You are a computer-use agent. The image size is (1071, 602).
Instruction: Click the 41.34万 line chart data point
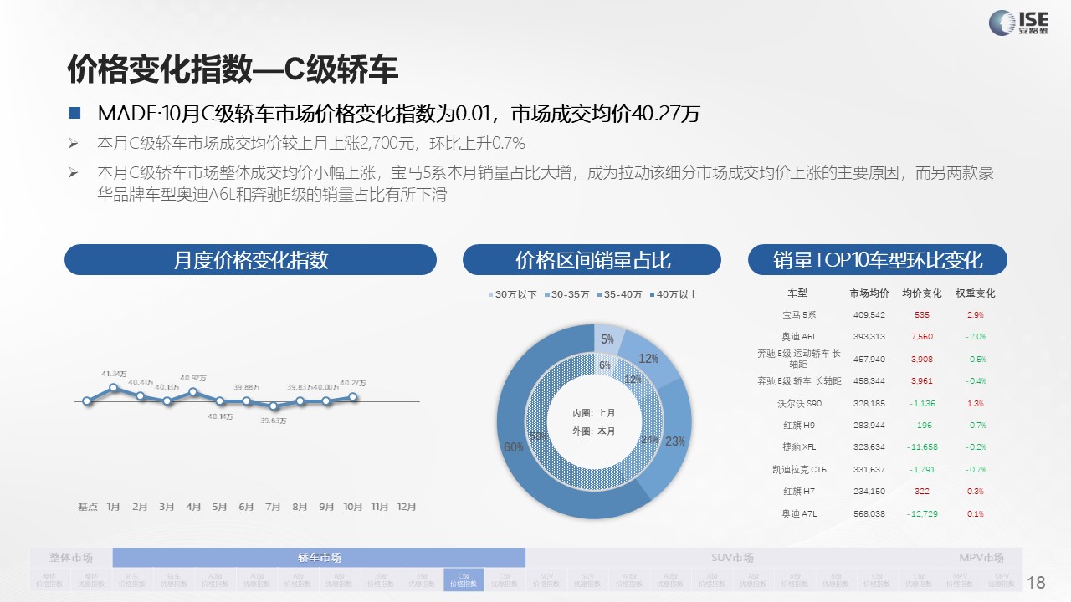click(x=113, y=387)
